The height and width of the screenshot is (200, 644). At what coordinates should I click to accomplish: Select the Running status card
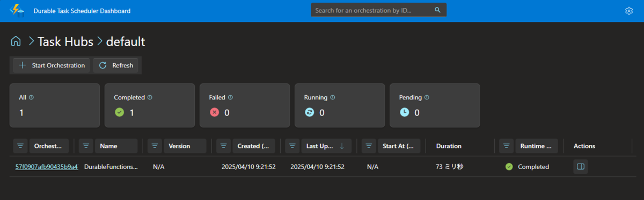(x=340, y=105)
